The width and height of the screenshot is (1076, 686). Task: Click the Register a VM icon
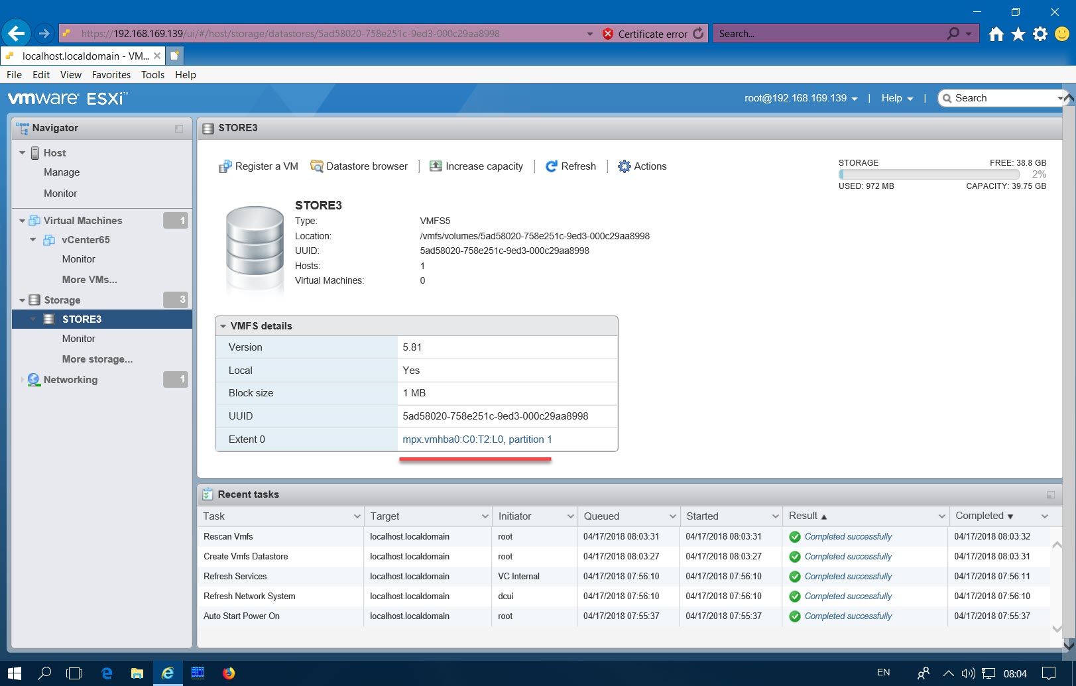[x=225, y=166]
